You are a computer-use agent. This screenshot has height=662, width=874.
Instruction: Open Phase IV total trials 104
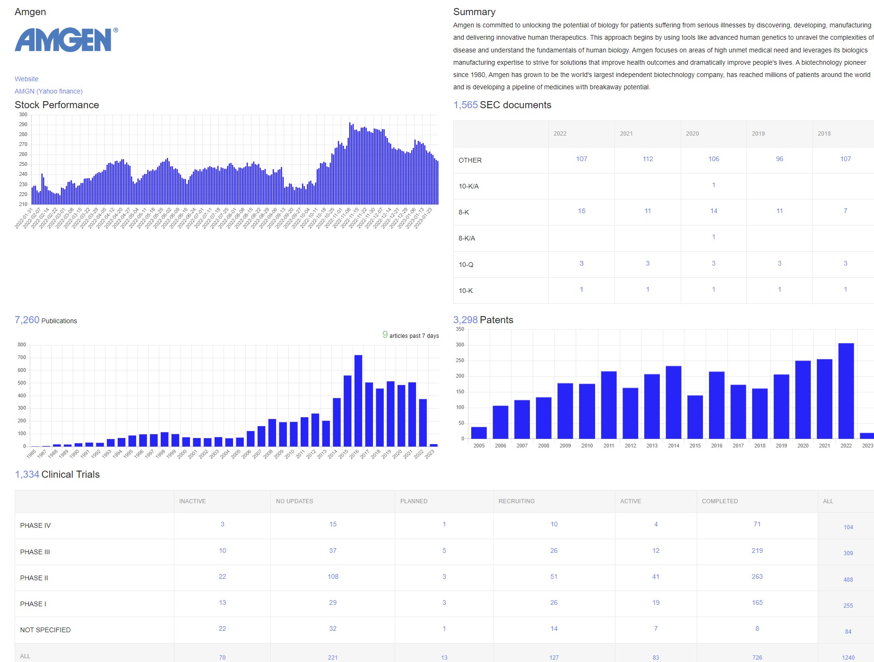848,527
